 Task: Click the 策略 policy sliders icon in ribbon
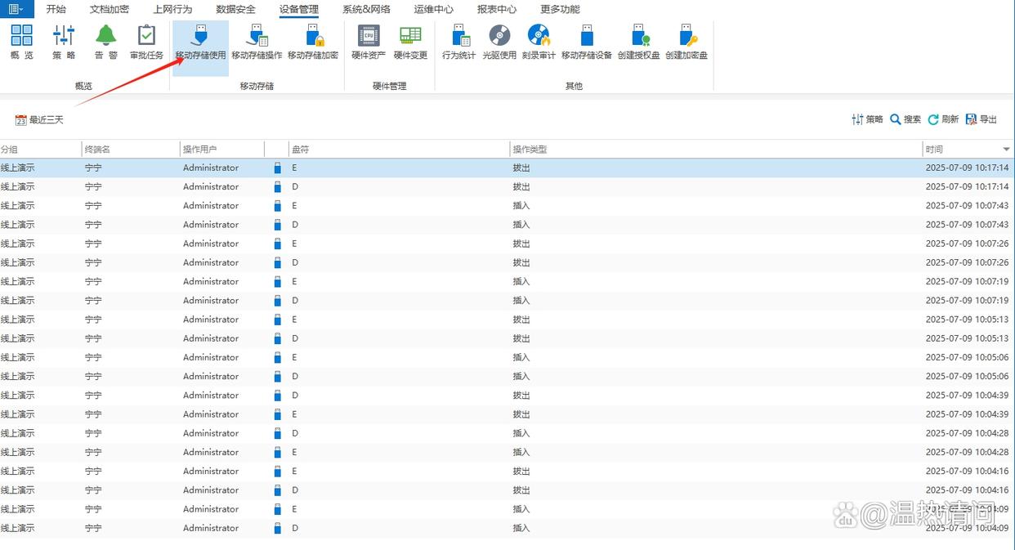pyautogui.click(x=64, y=42)
